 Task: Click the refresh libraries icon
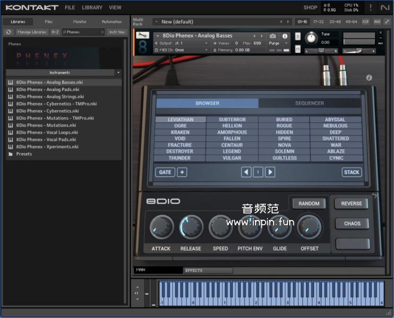coord(8,32)
